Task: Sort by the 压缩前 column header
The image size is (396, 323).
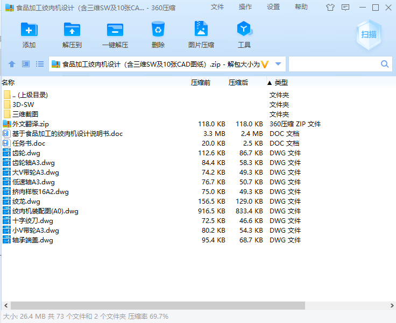Action: [201, 83]
